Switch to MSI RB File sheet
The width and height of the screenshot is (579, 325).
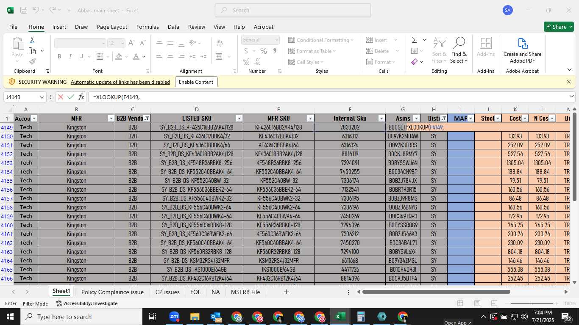point(245,292)
